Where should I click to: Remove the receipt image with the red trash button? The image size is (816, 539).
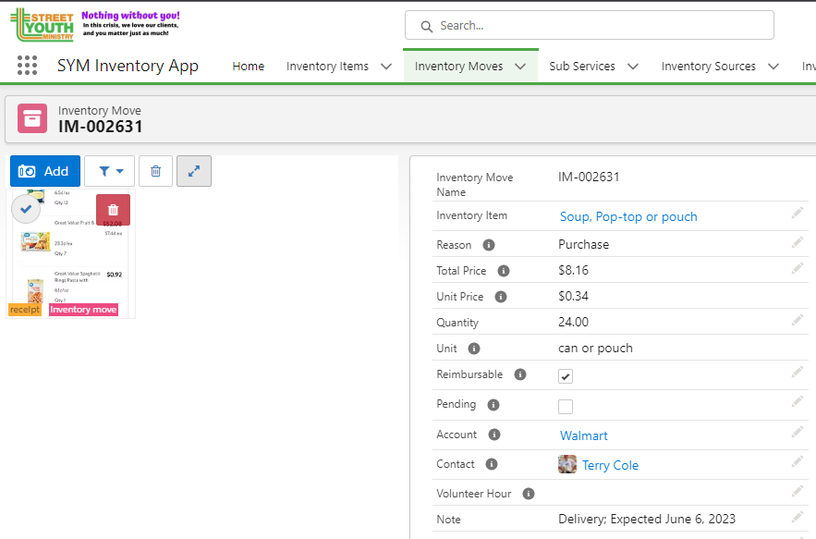[x=113, y=210]
